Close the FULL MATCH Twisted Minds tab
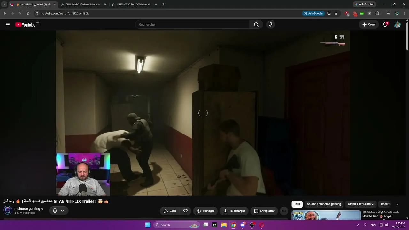This screenshot has height=230, width=409. (105, 4)
